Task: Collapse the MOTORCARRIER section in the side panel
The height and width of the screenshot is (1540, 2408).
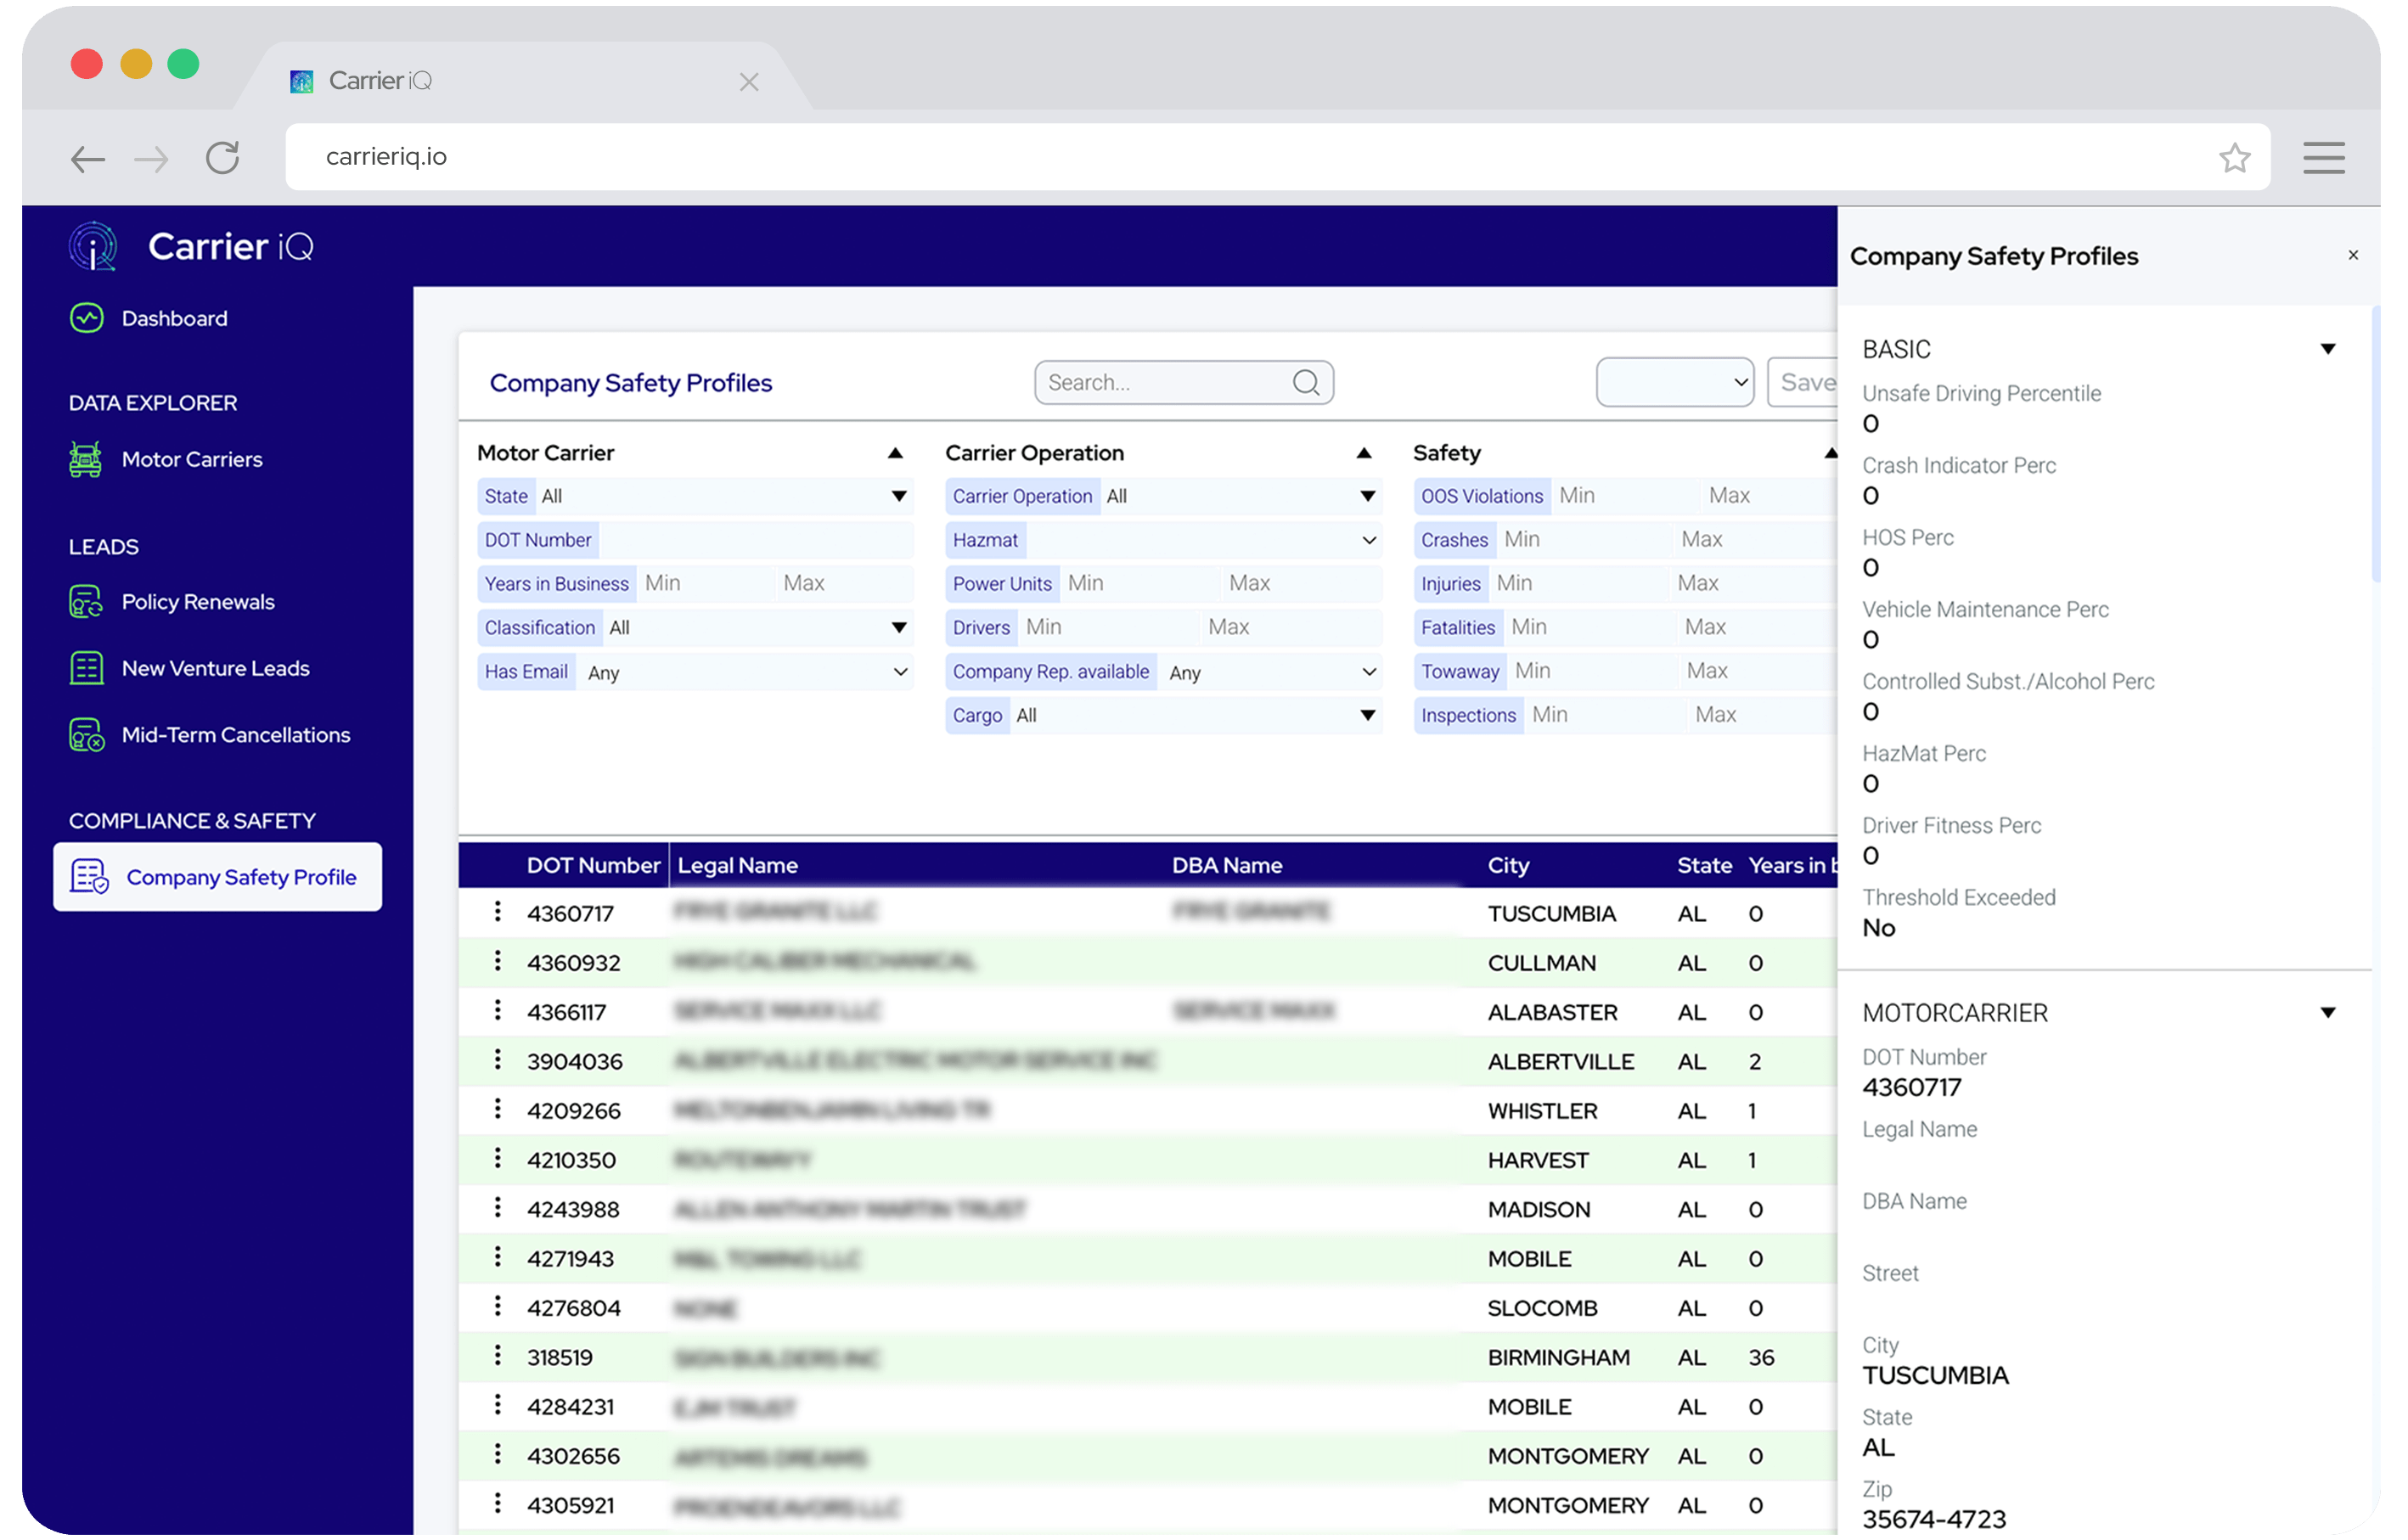Action: point(2327,1013)
